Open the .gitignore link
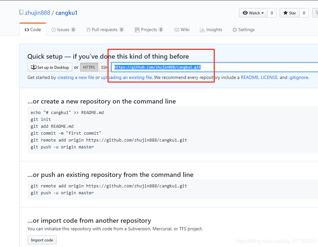The height and width of the screenshot is (247, 318). click(298, 77)
